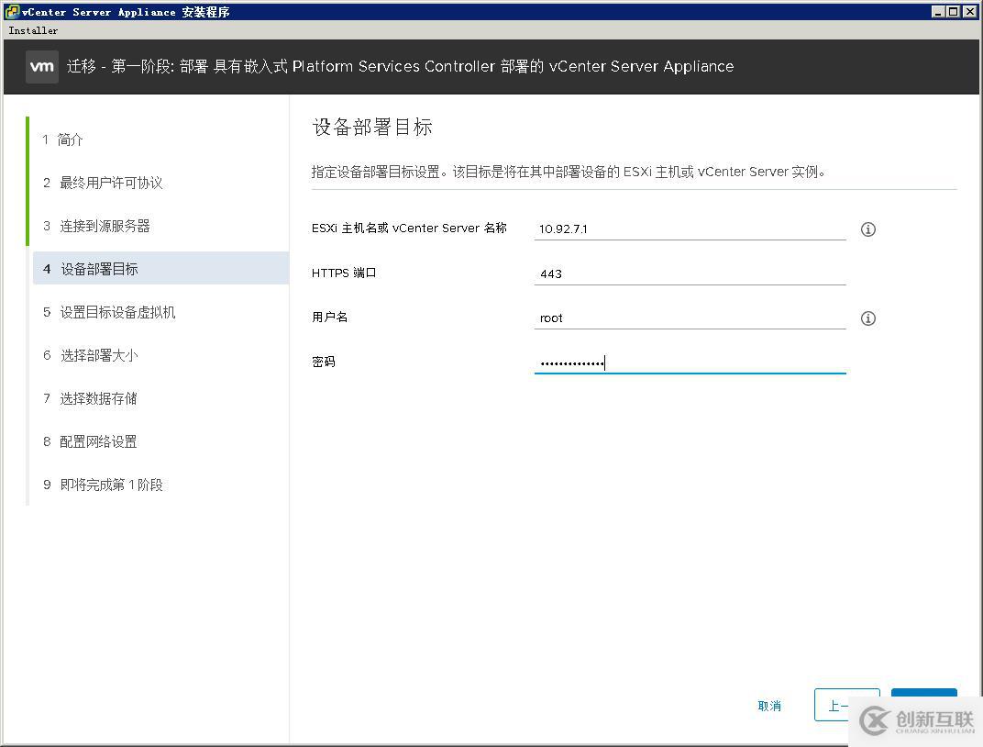
Task: Click ESXi host name field showing 10.92.7.1
Action: [x=690, y=229]
